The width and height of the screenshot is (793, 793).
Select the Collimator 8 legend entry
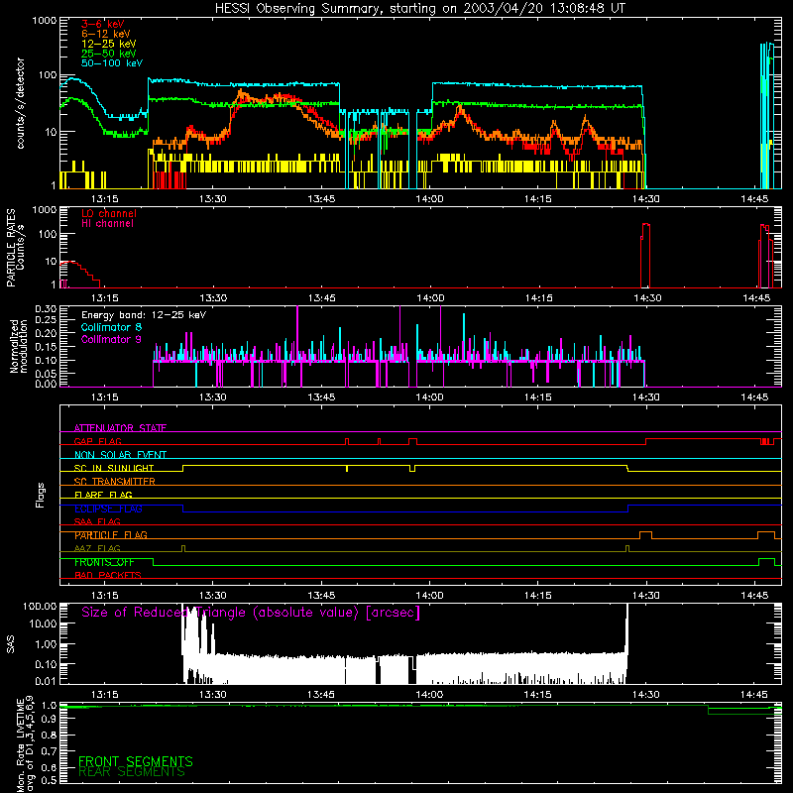(111, 327)
